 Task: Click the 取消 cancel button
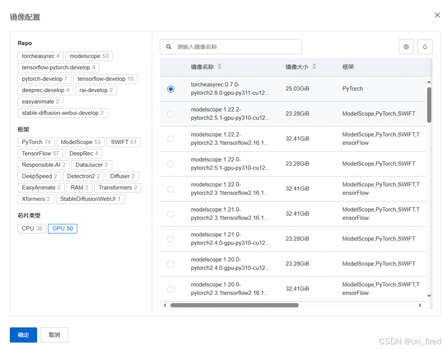point(54,335)
